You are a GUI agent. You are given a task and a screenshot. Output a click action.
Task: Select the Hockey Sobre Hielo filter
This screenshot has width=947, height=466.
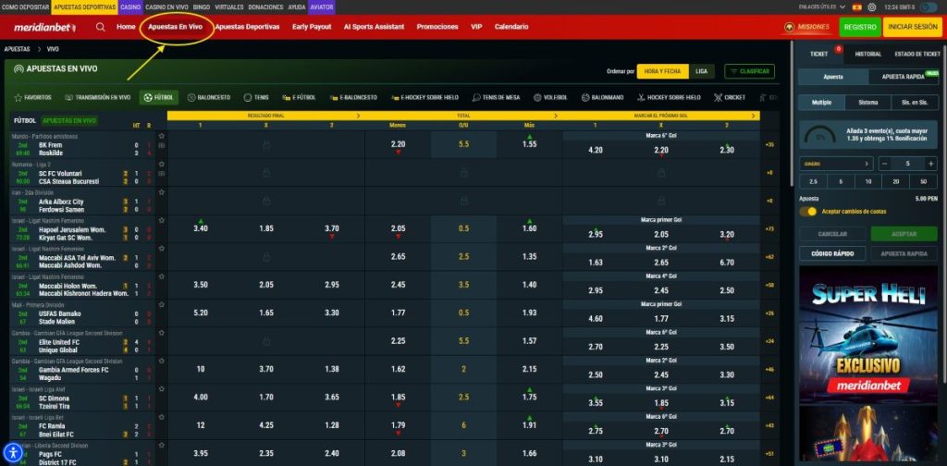tap(669, 97)
